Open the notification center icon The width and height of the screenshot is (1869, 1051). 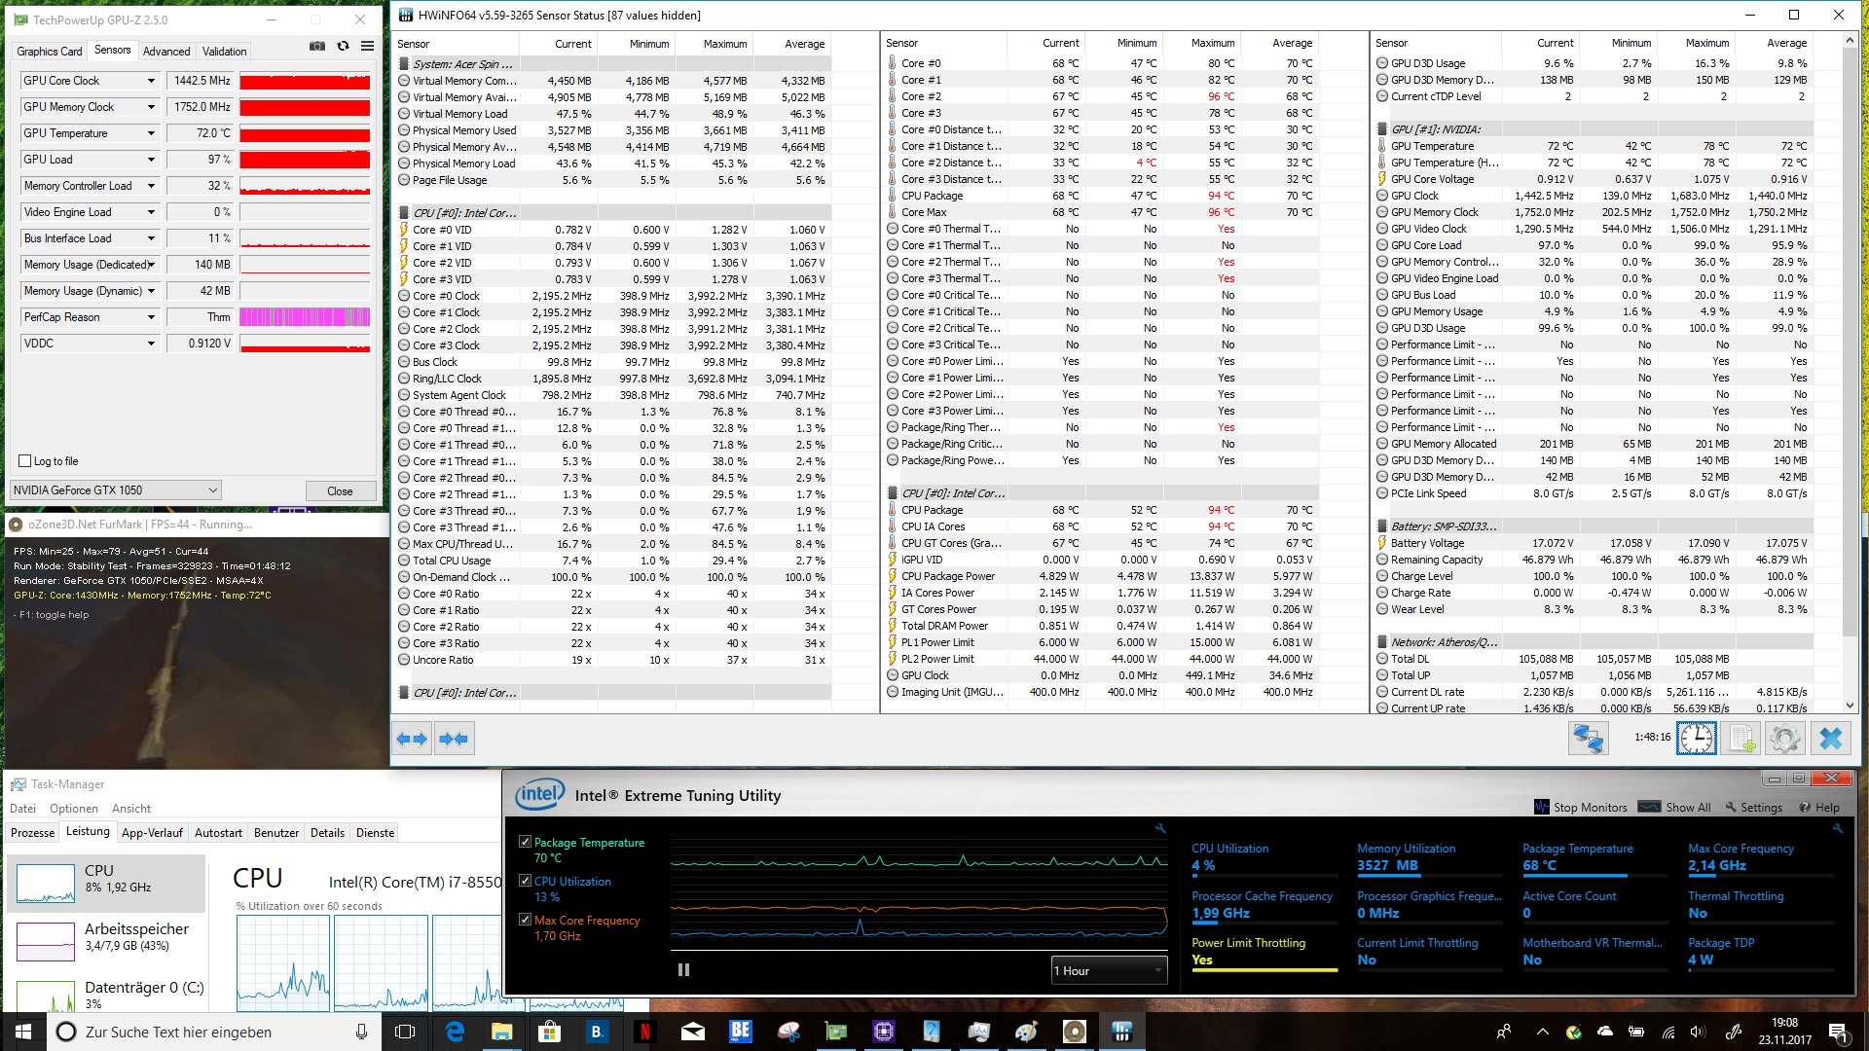click(1837, 1032)
